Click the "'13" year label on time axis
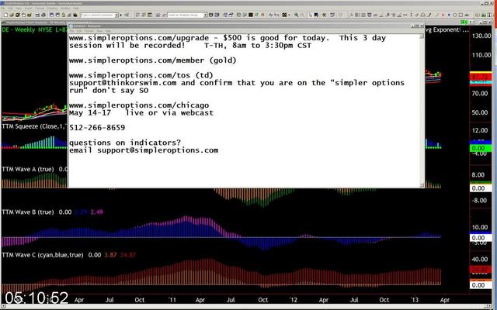The image size is (497, 310). 415,300
